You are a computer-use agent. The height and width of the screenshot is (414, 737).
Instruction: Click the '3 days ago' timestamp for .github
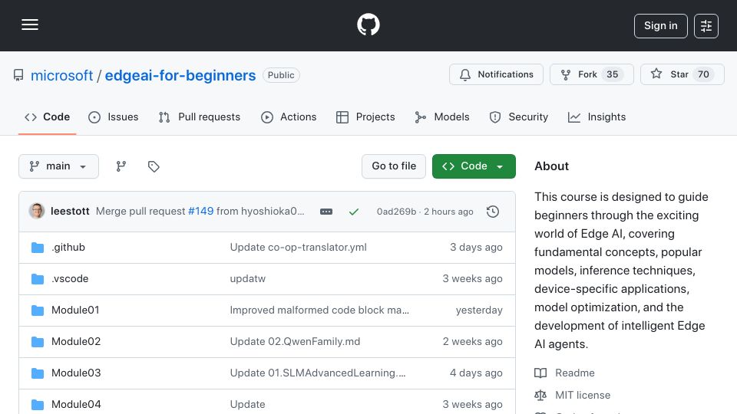476,248
